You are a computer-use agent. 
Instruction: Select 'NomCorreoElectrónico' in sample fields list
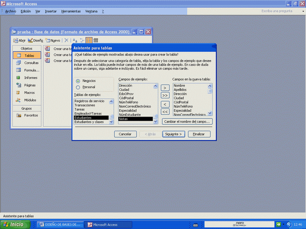(135, 106)
